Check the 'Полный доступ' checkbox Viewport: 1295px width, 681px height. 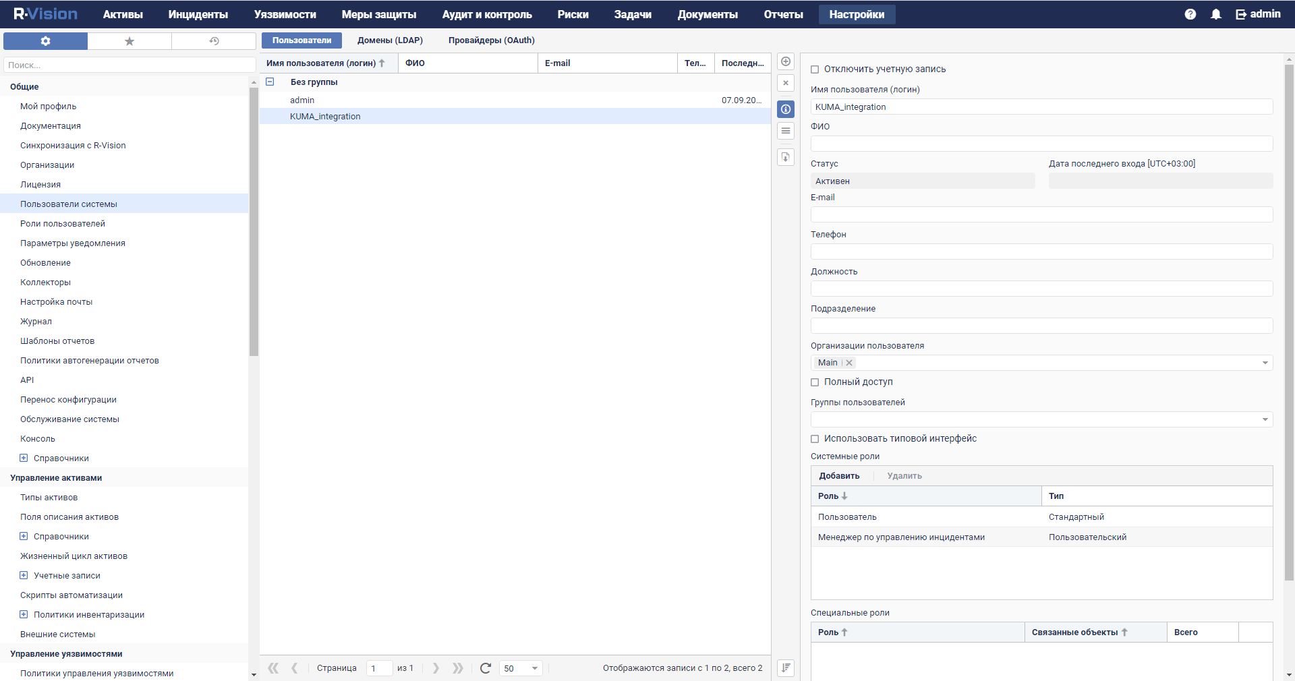click(815, 382)
